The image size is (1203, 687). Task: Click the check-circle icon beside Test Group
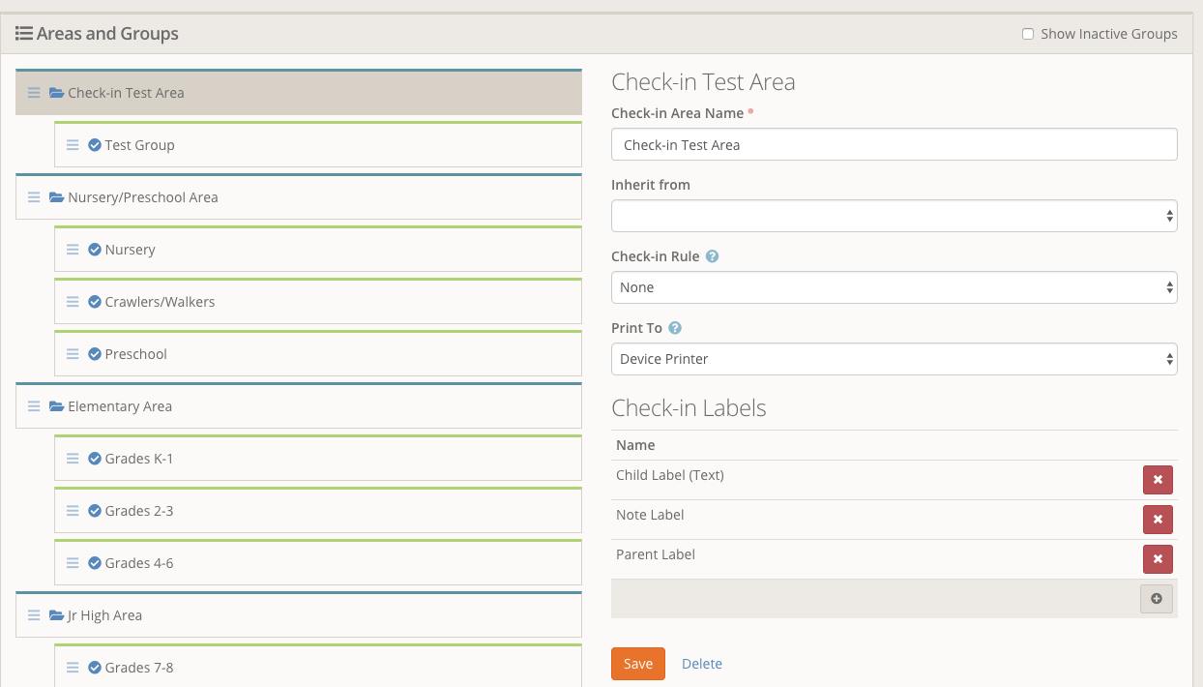pos(92,144)
